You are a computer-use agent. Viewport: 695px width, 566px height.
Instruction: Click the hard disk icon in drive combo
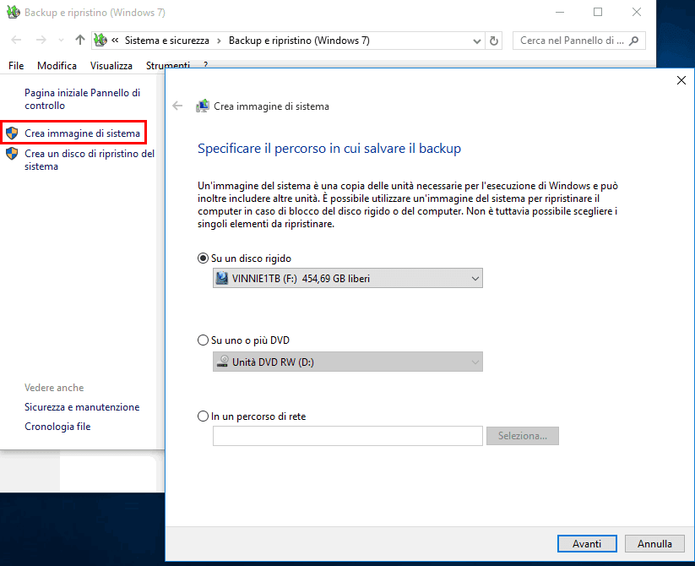221,278
